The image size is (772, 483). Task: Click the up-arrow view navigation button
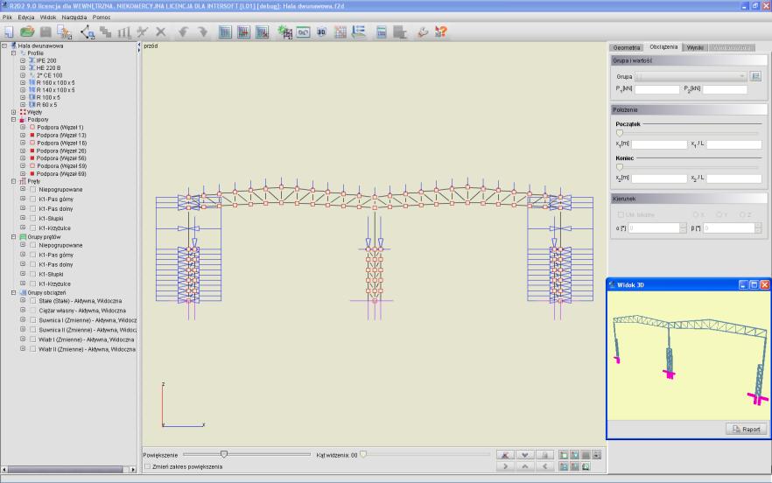click(x=524, y=466)
